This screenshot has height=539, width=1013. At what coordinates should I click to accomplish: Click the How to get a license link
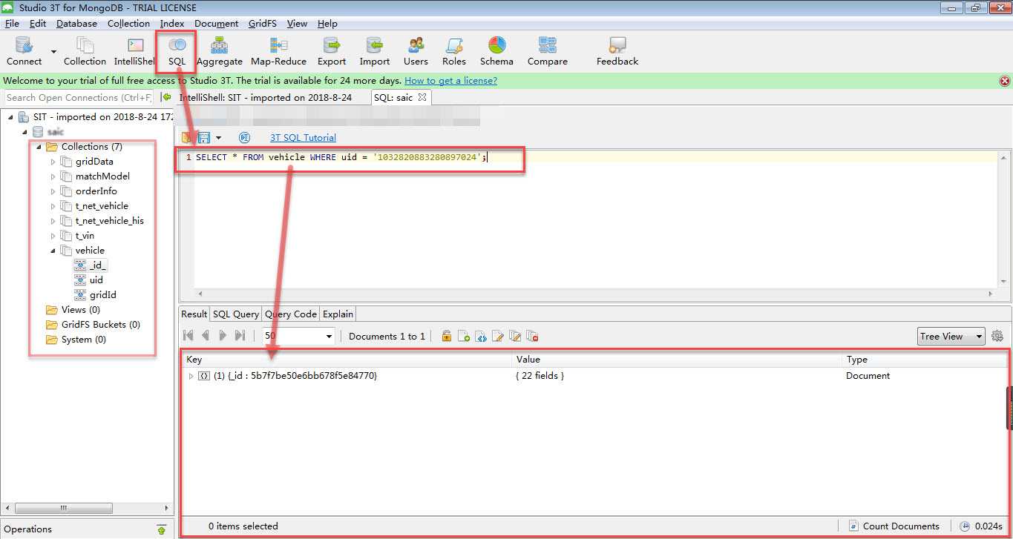coord(451,81)
